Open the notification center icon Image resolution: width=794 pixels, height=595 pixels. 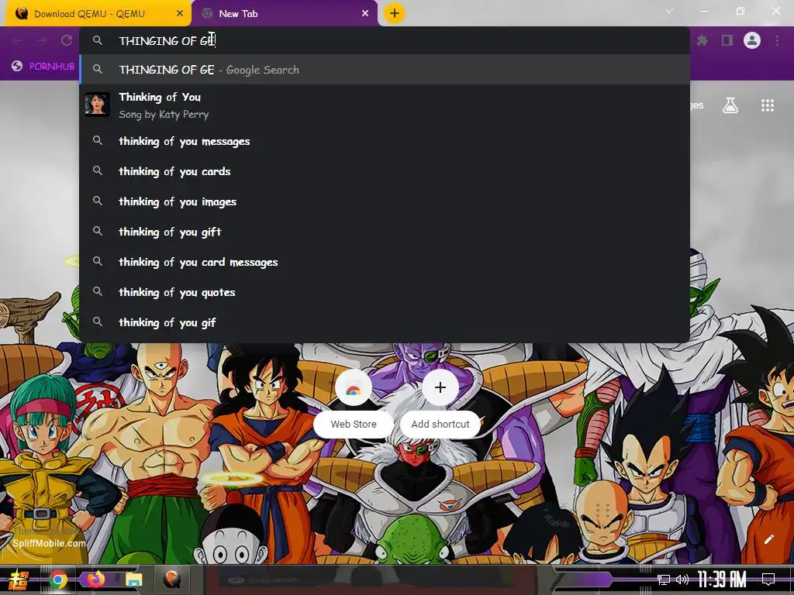(x=768, y=580)
